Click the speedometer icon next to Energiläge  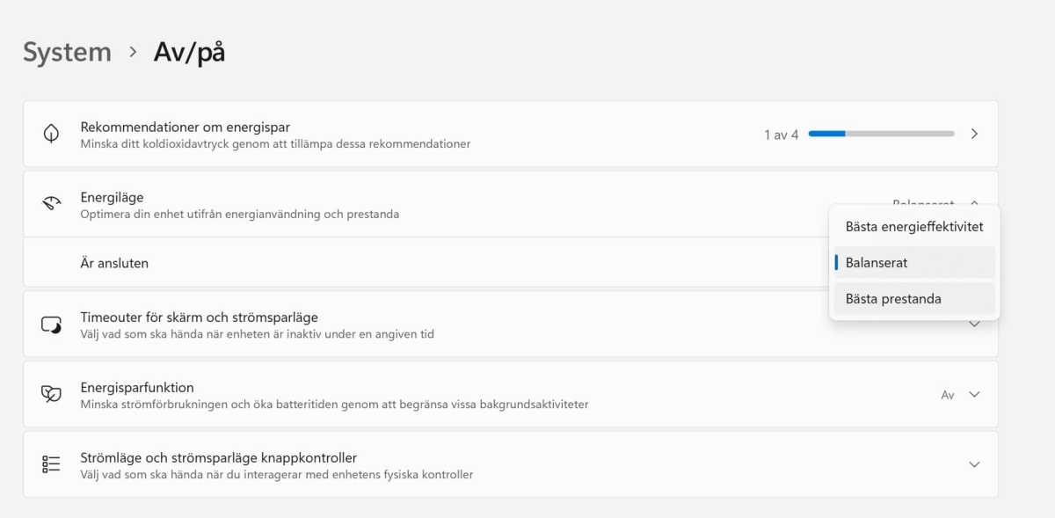50,203
